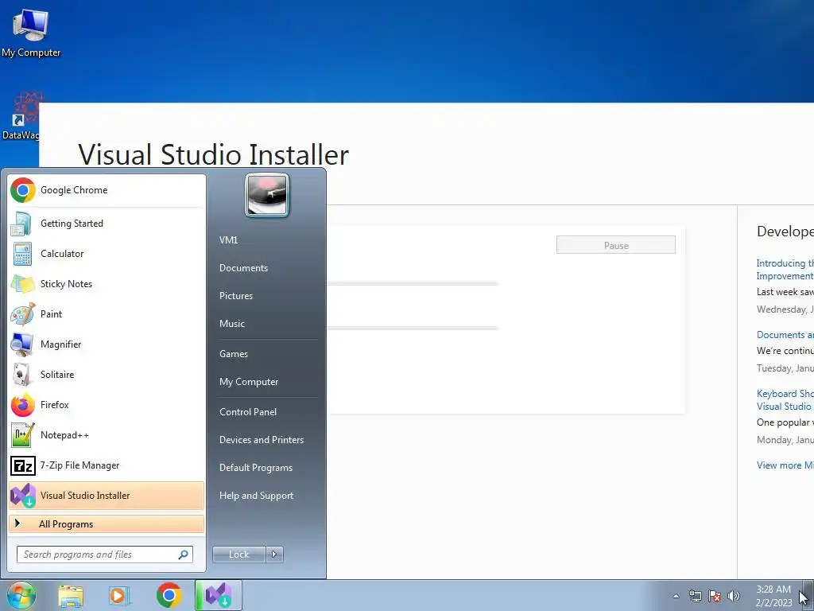Start Solitaire from Start menu
Viewport: 814px width, 611px height.
pyautogui.click(x=106, y=374)
